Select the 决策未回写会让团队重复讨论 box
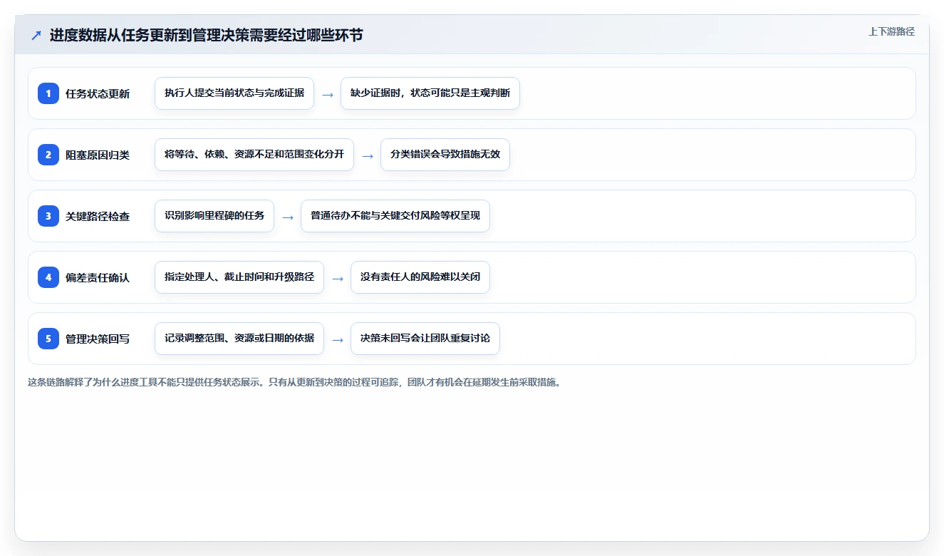Image resolution: width=944 pixels, height=556 pixels. (425, 339)
